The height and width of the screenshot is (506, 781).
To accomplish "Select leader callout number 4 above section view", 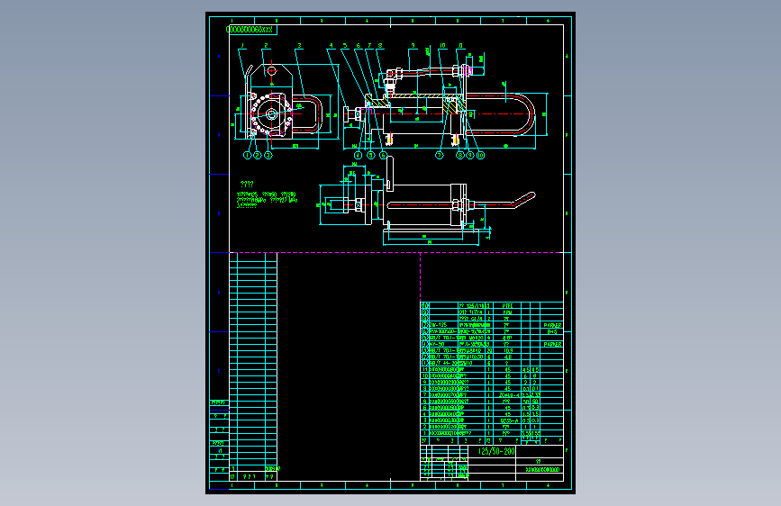I will [x=331, y=46].
